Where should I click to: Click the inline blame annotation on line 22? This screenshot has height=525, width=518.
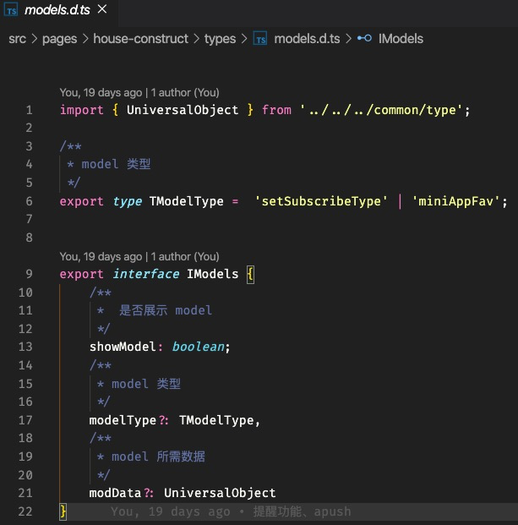(231, 511)
